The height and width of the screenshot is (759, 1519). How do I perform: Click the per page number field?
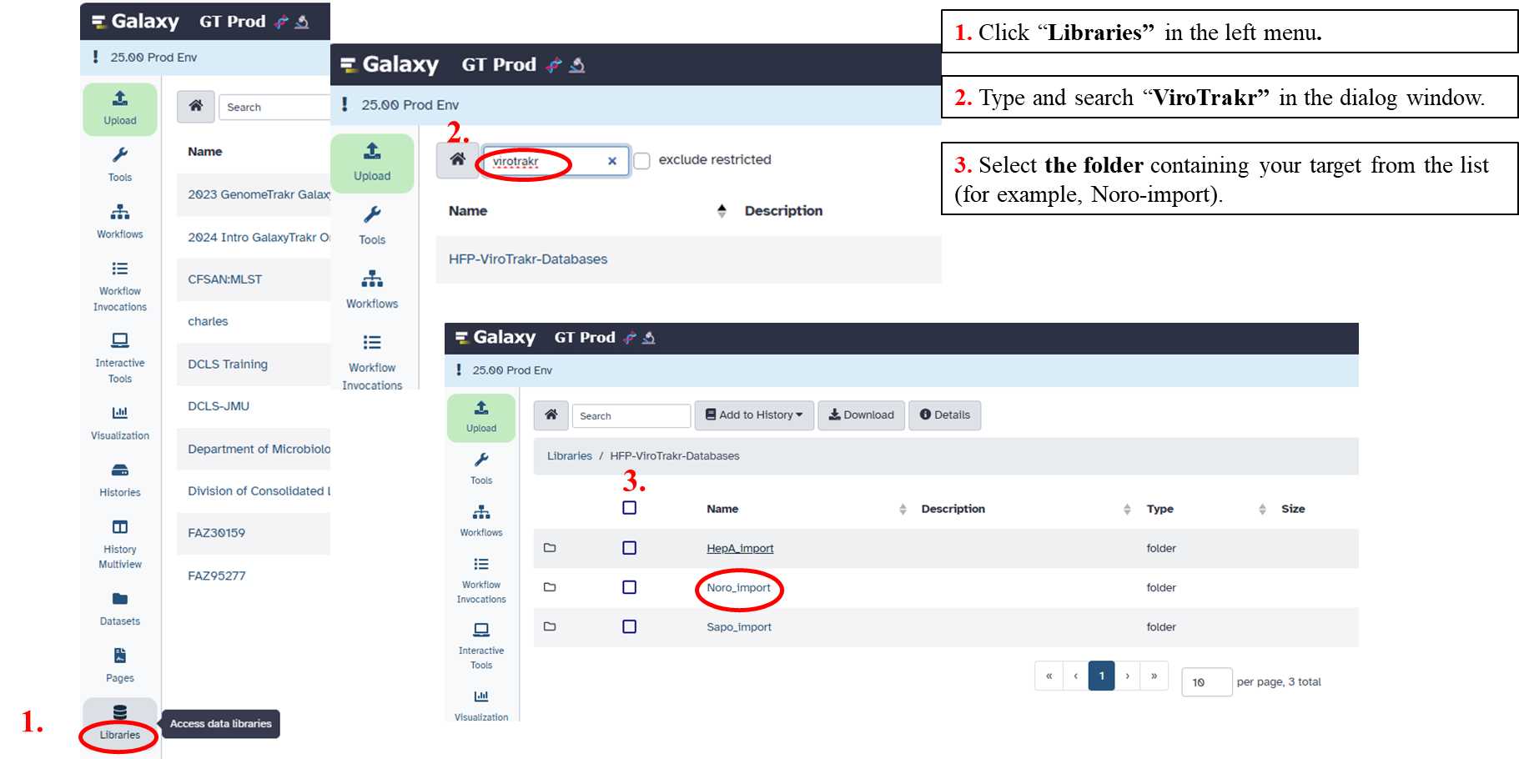click(1206, 681)
